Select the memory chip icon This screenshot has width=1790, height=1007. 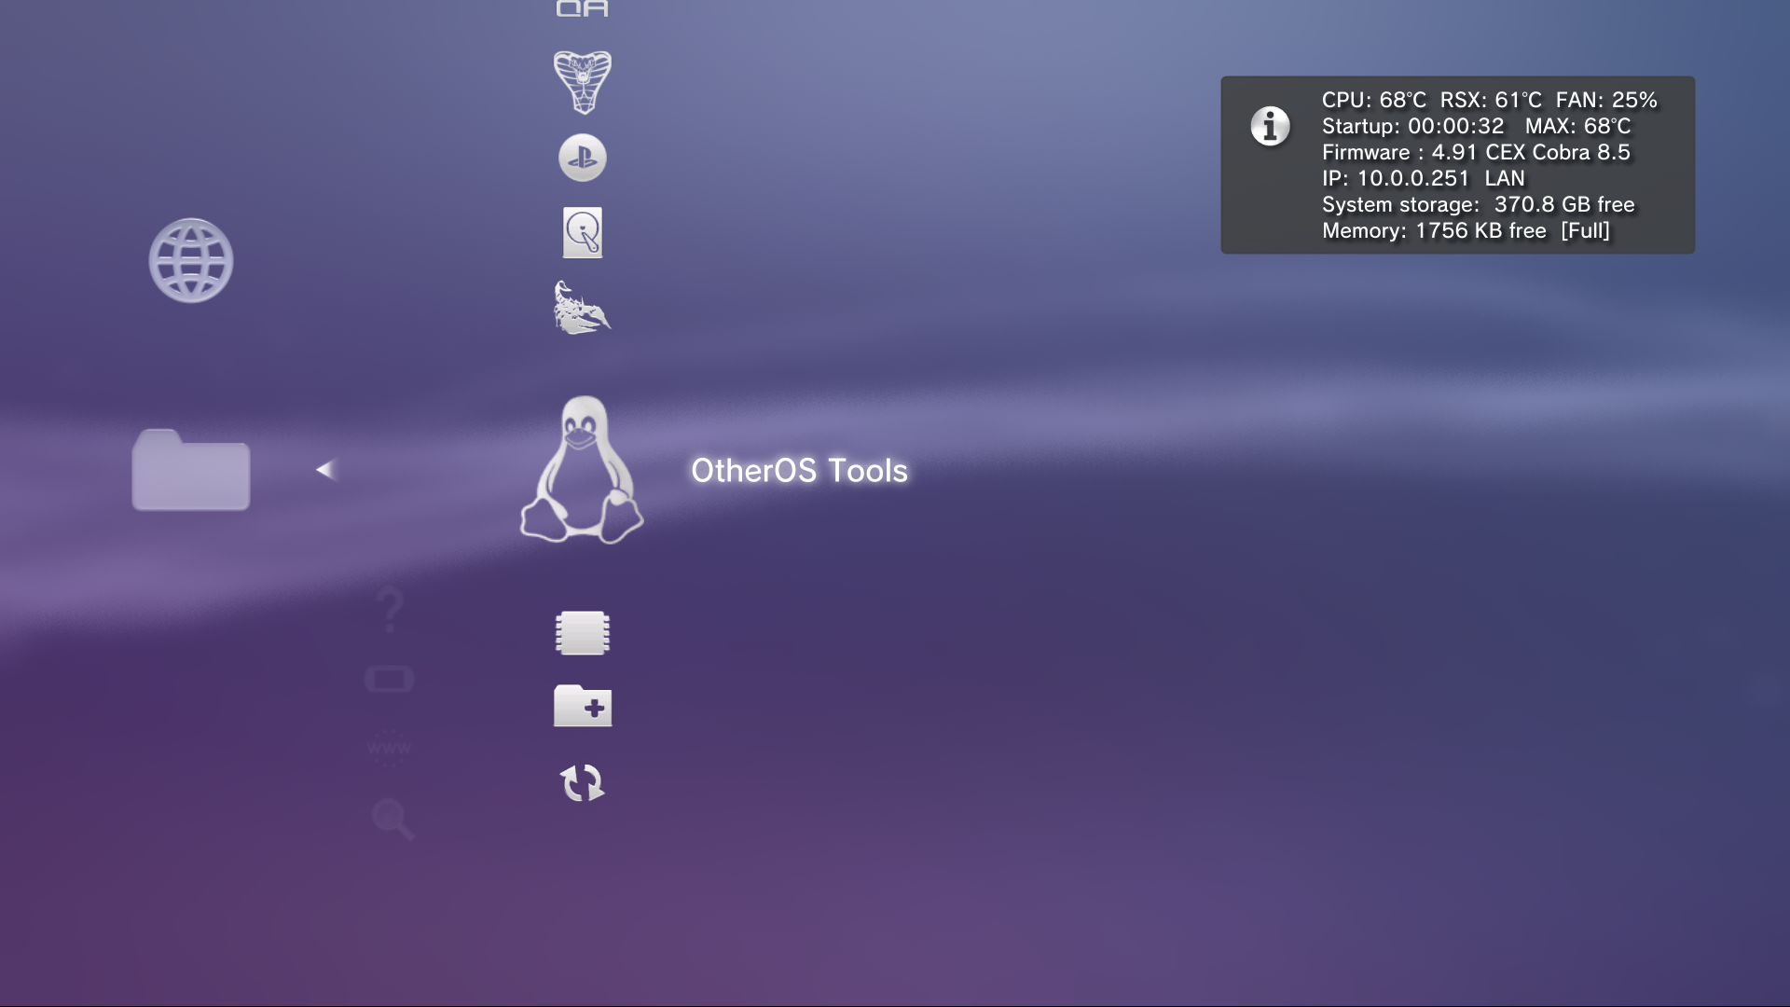[x=583, y=633]
